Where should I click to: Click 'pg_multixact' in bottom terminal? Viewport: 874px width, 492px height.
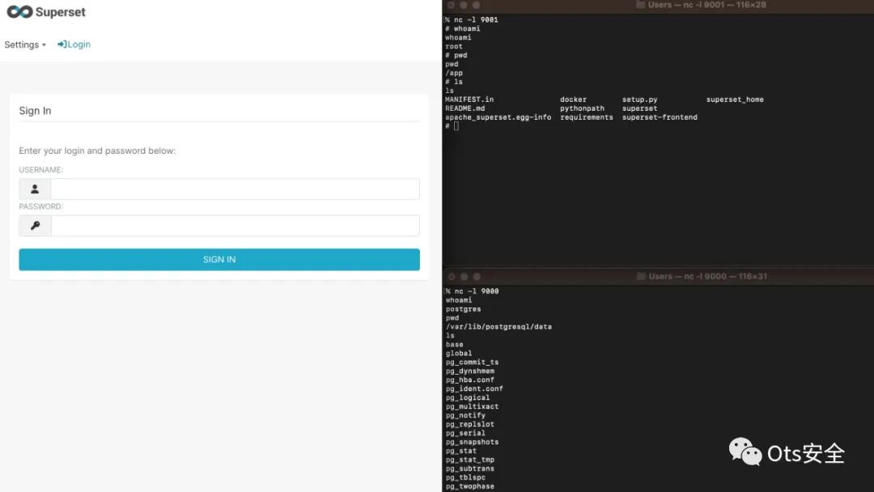pos(472,407)
